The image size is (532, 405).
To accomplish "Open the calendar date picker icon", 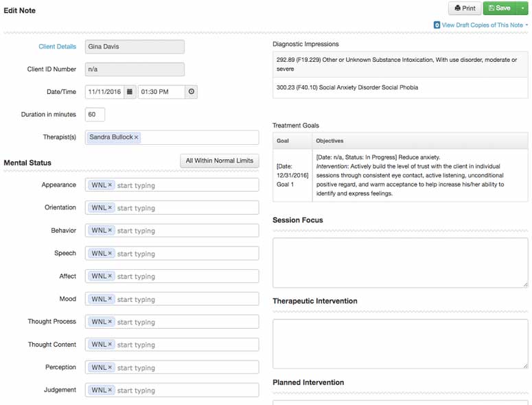I will point(130,92).
